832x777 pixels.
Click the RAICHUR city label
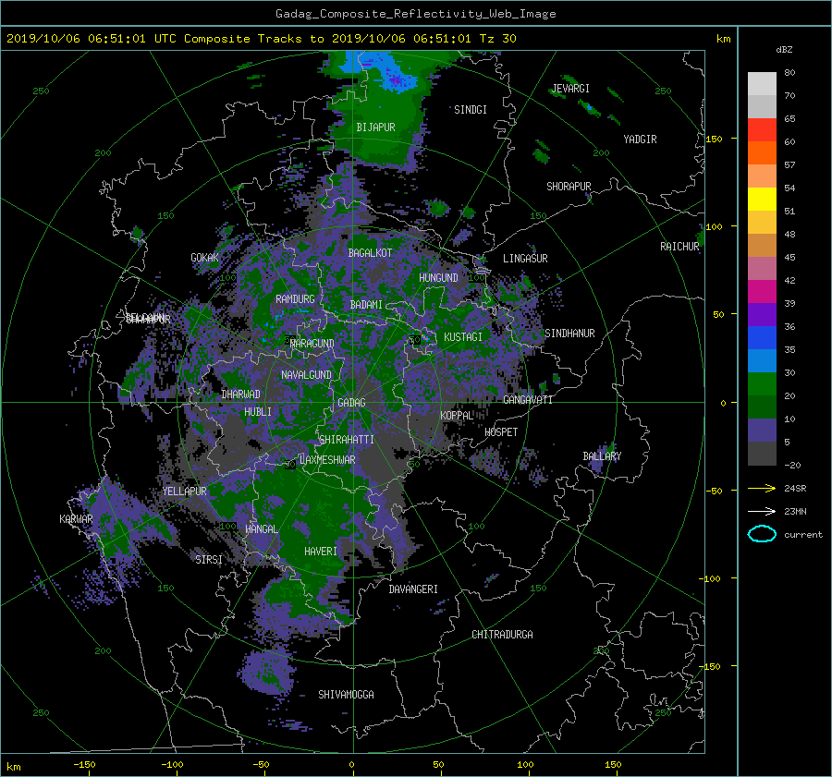[x=679, y=247]
